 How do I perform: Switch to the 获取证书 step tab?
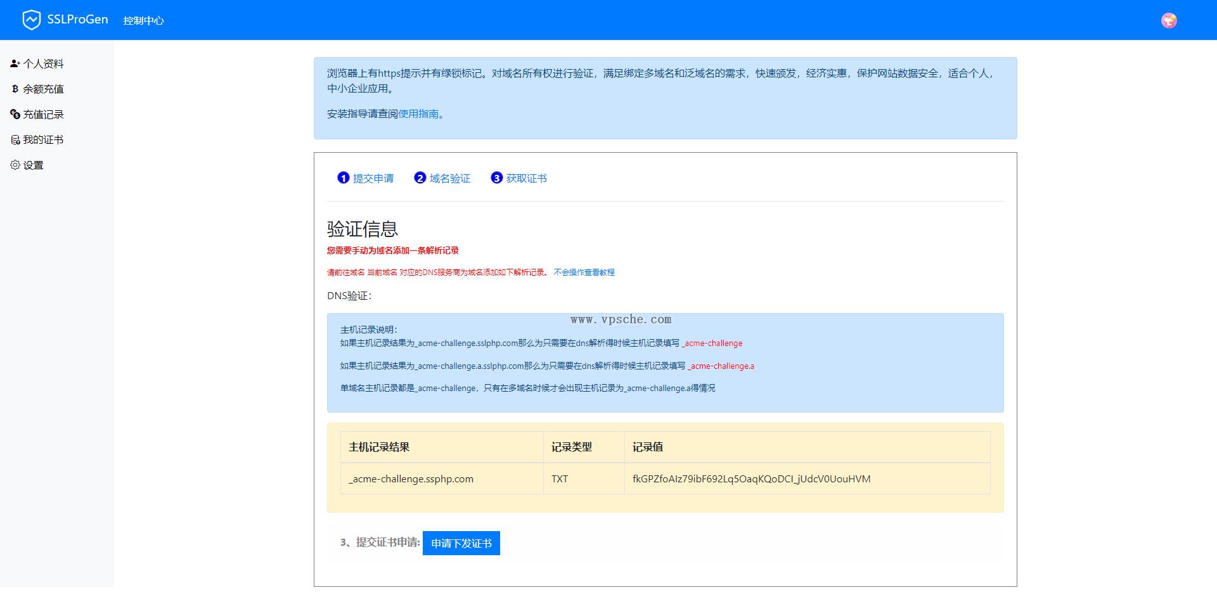pos(526,178)
